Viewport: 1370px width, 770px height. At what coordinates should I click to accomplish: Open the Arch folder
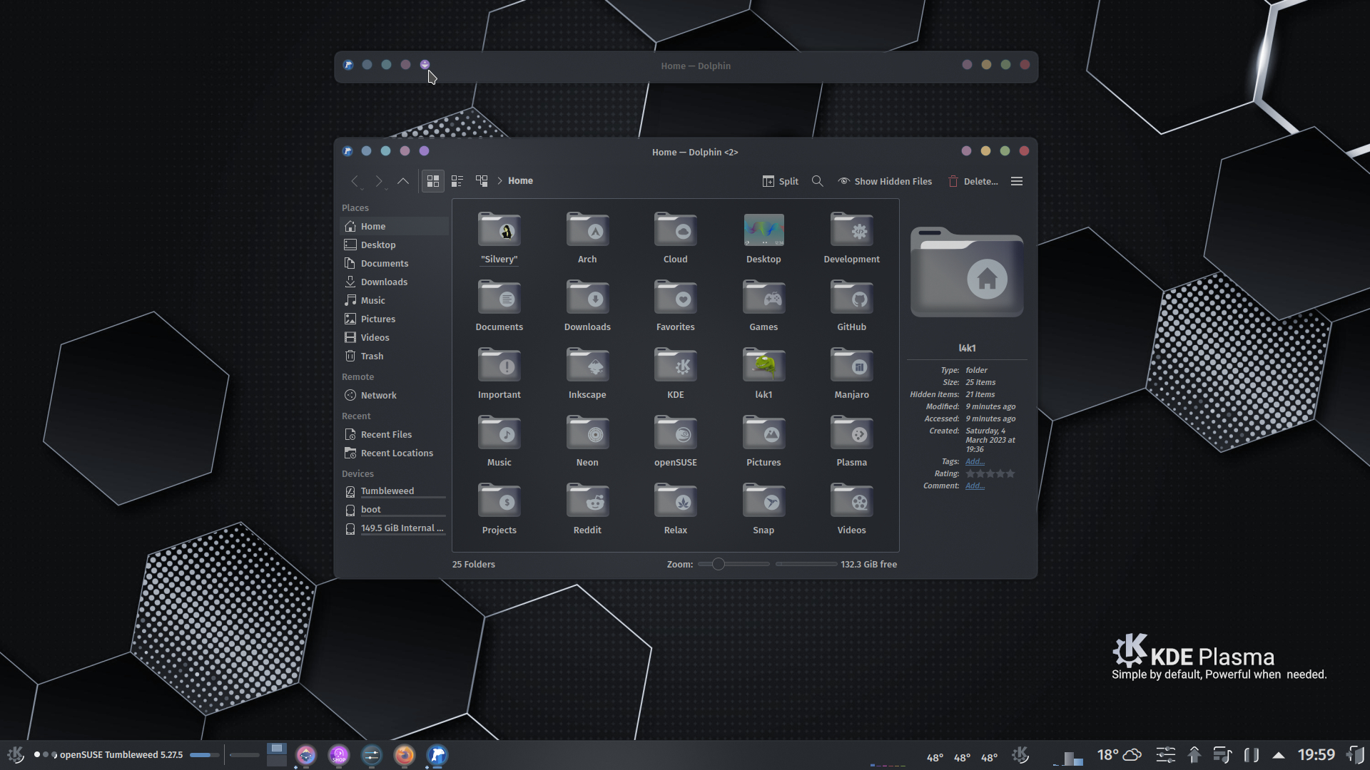tap(587, 237)
